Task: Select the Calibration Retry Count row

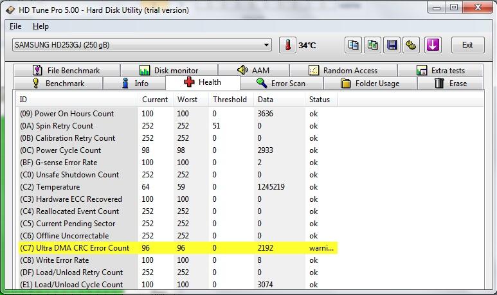Action: coord(177,138)
